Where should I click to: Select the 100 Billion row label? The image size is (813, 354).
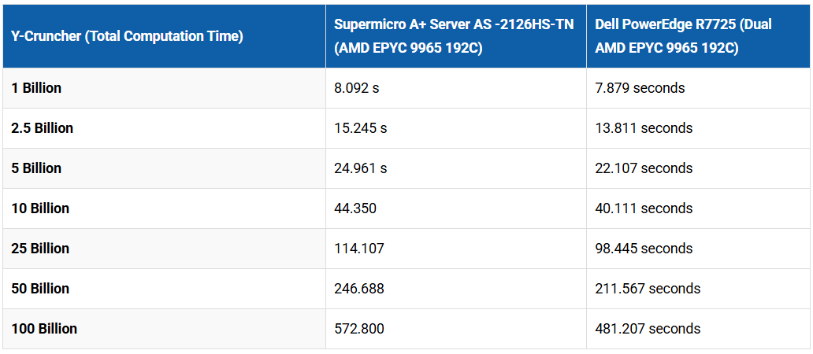[x=44, y=329]
